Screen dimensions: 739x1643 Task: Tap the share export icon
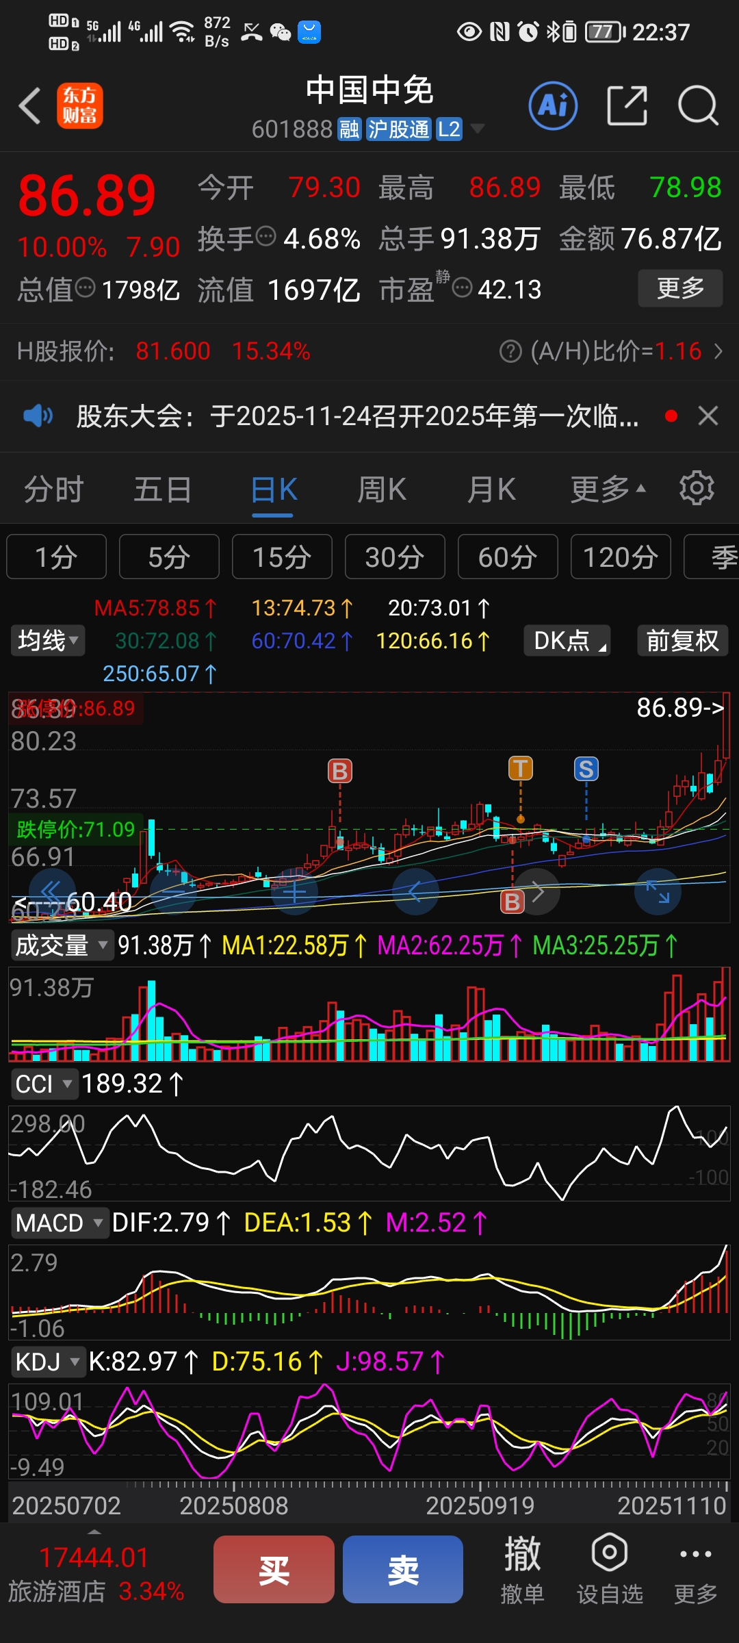627,106
